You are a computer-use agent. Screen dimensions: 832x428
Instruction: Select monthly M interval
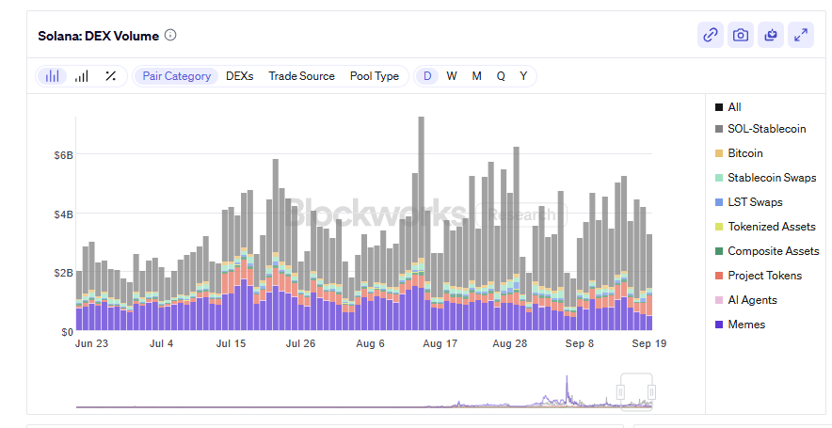click(x=476, y=76)
